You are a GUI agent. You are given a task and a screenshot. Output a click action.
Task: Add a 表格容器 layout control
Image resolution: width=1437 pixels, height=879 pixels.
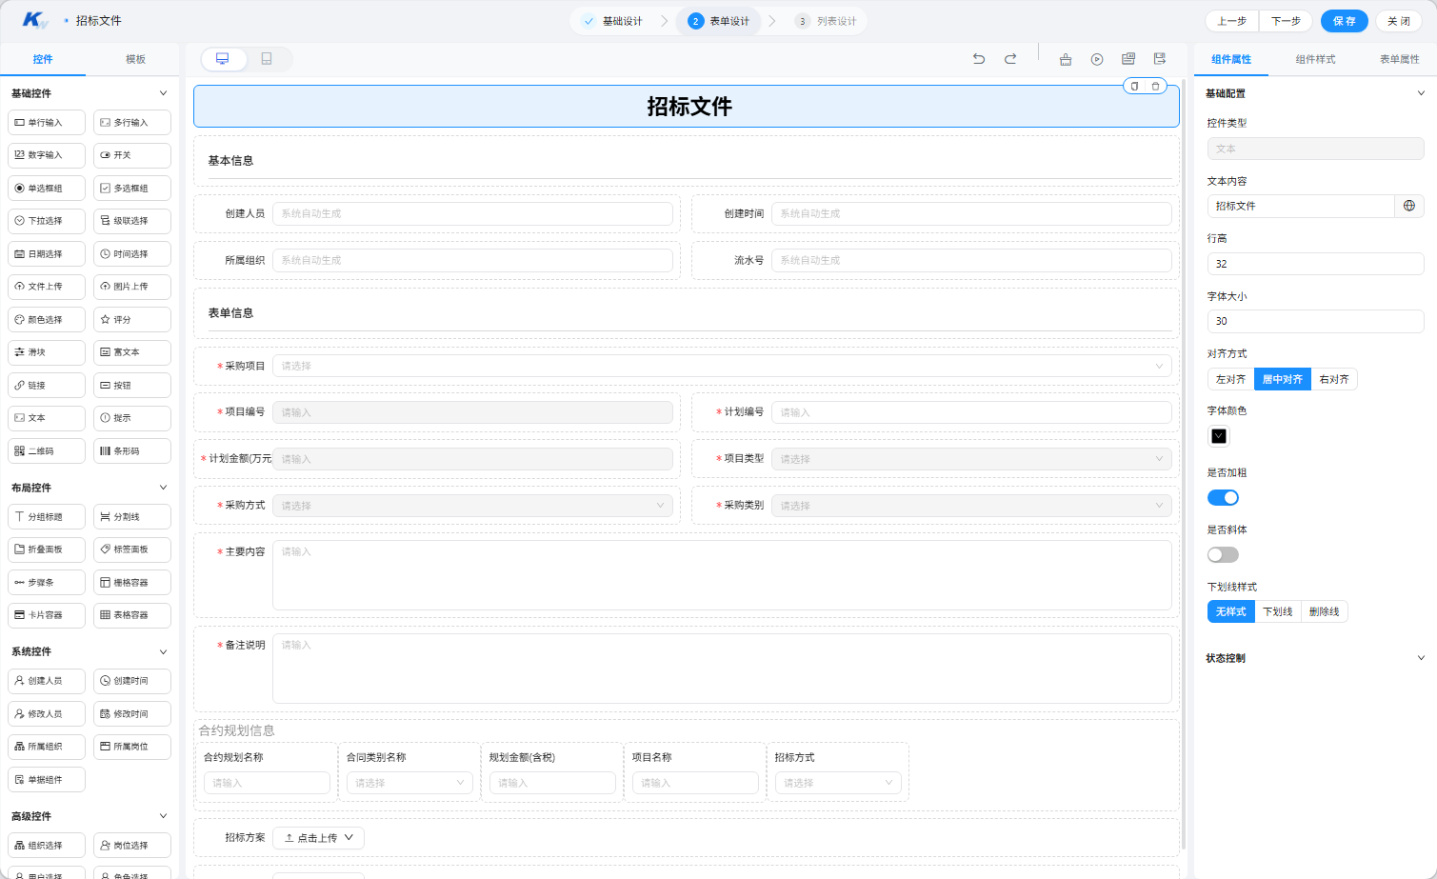132,615
